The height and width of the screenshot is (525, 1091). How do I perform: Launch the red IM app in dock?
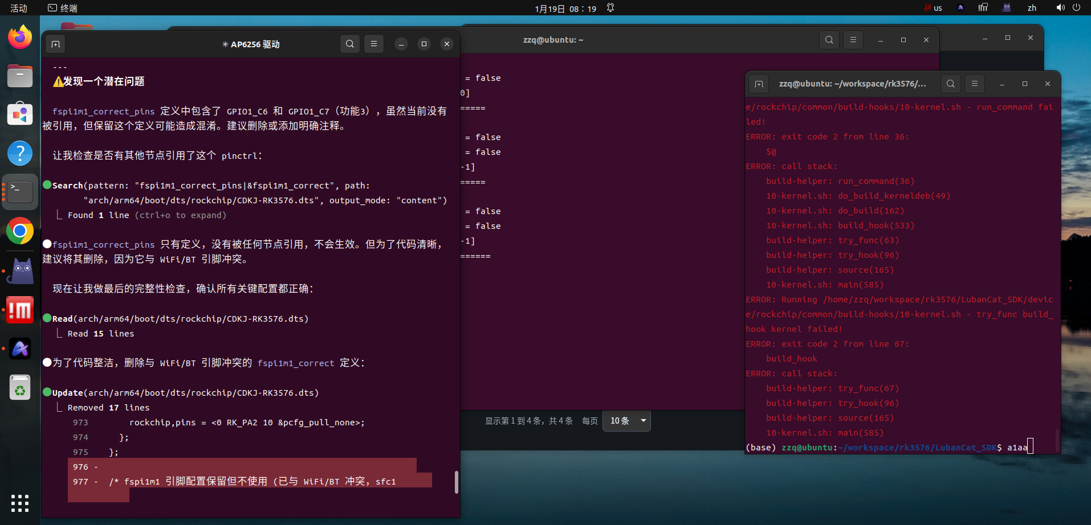(20, 310)
